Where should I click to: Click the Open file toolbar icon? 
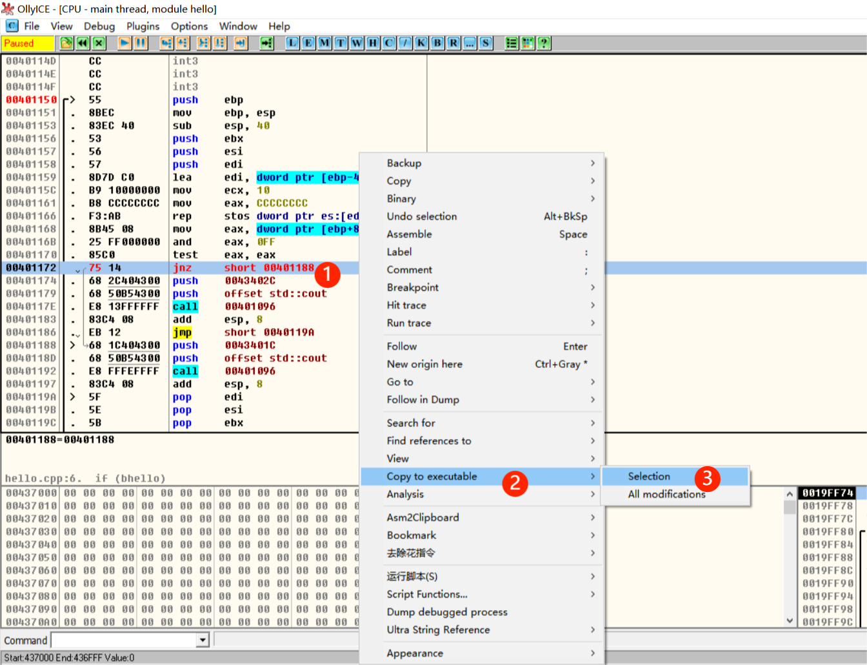point(66,43)
